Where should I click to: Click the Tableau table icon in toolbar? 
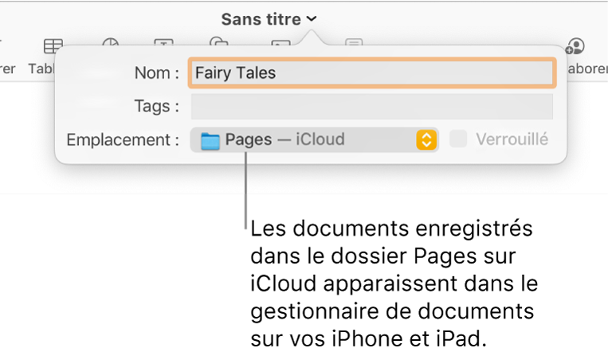tap(53, 45)
